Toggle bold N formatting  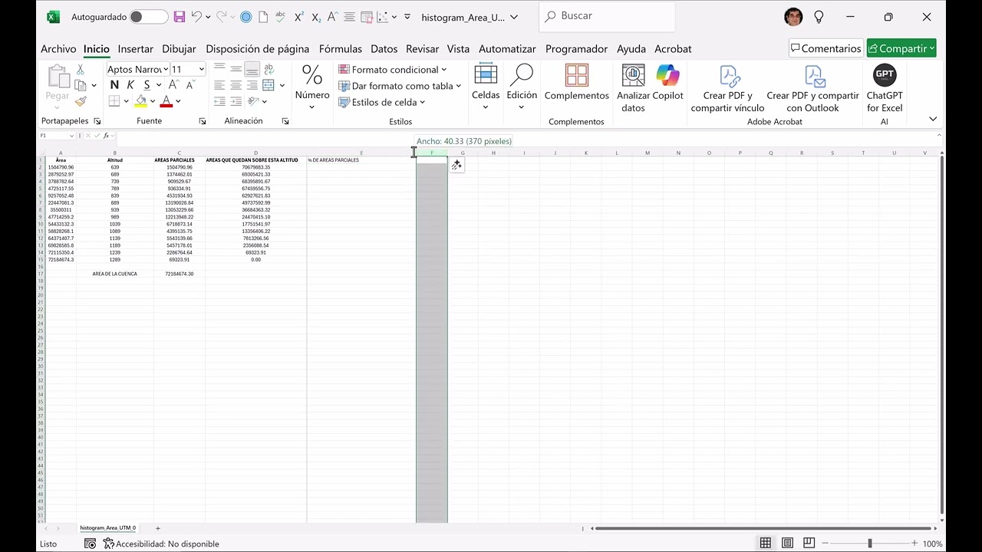point(114,85)
